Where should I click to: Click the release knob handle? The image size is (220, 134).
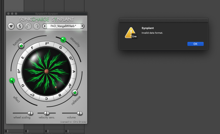(75, 93)
